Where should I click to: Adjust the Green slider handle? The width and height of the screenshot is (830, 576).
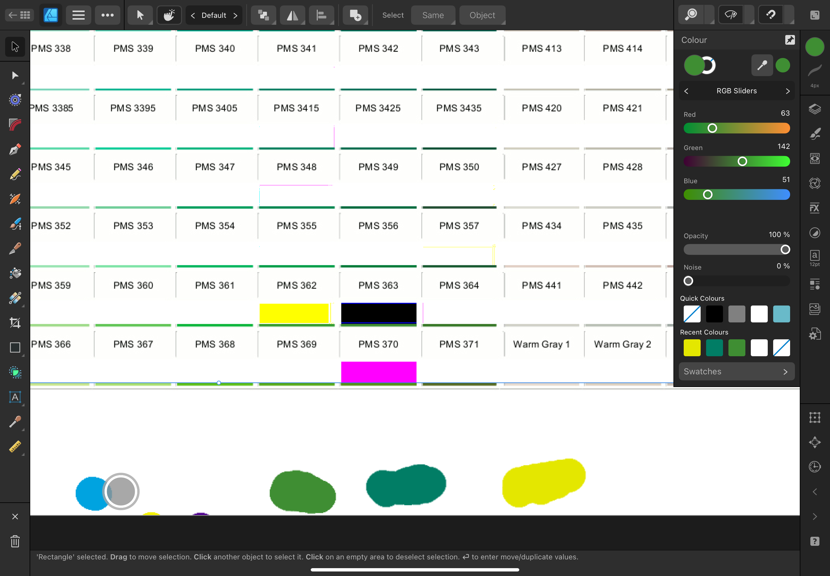point(742,161)
